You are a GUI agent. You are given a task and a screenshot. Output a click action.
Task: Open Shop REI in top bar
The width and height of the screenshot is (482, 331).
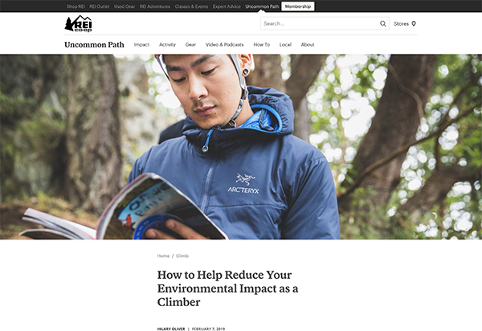76,6
